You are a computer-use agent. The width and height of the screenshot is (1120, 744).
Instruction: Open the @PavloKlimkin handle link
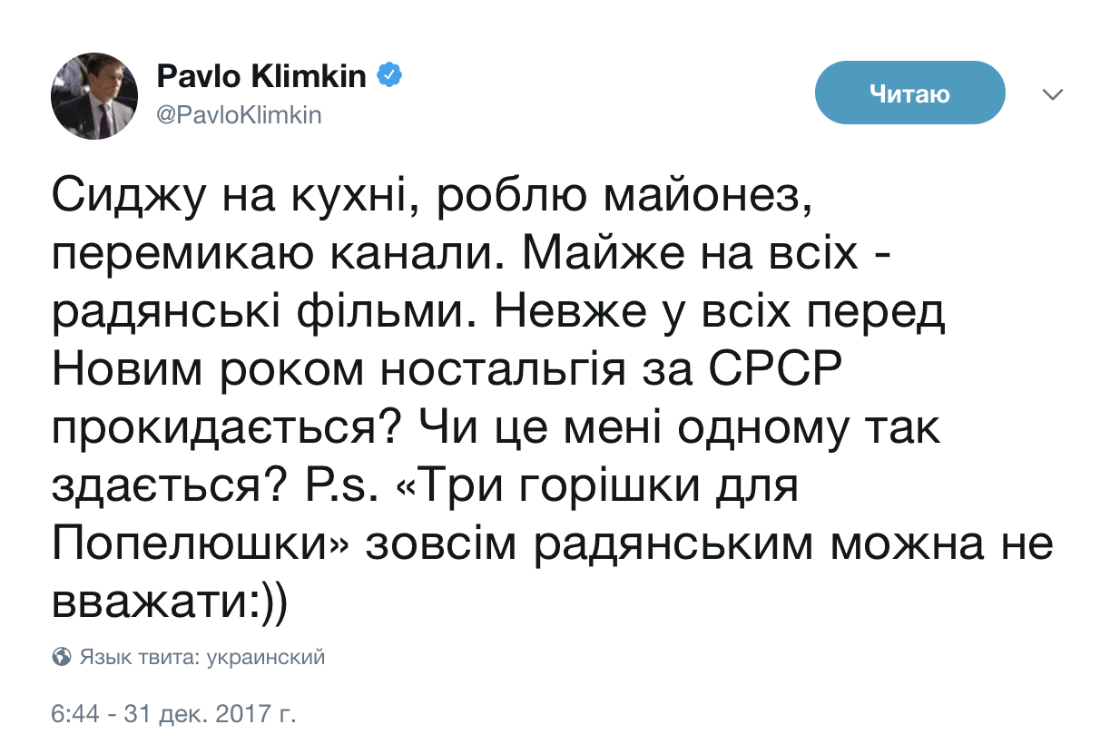240,115
